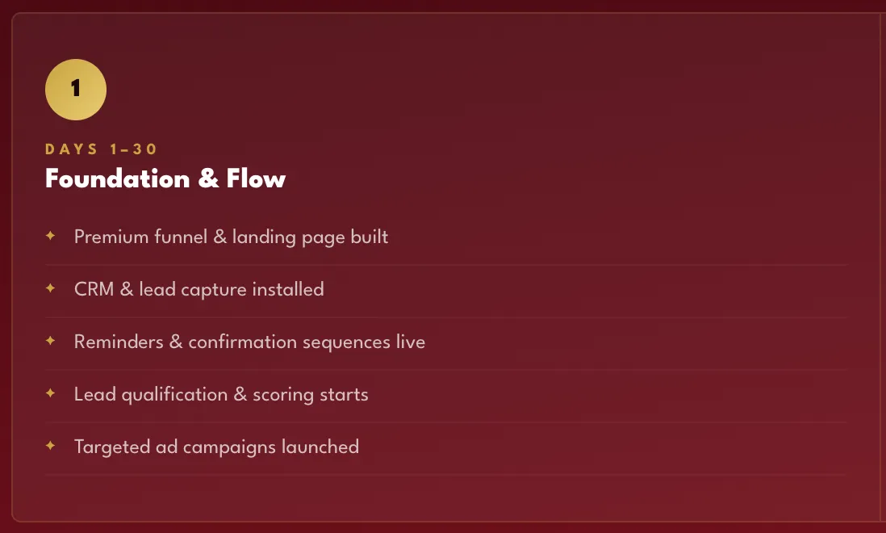The width and height of the screenshot is (886, 533).
Task: Click the 1–30 numbers in the days label
Action: [x=133, y=149]
